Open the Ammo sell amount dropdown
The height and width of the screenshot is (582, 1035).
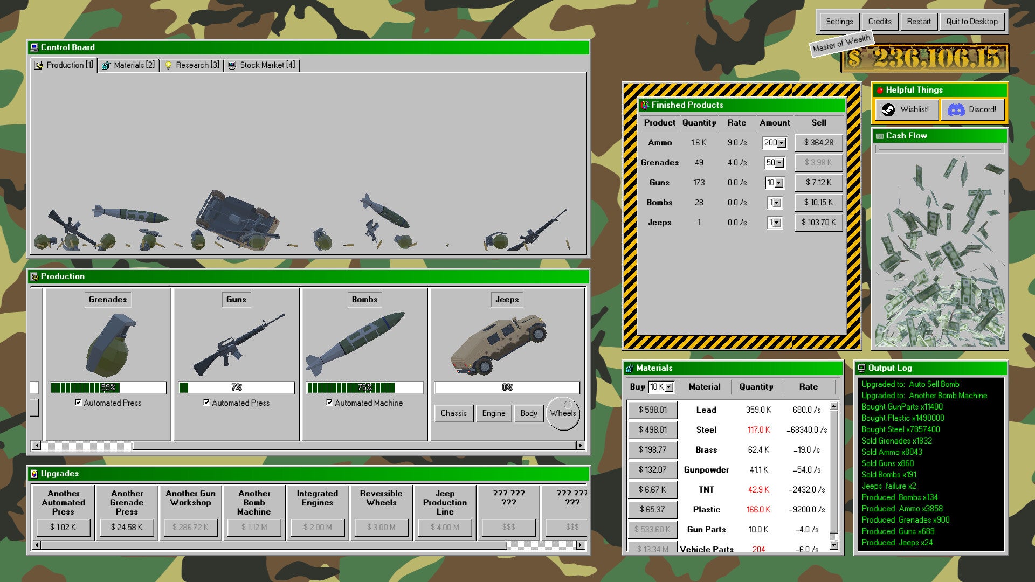pyautogui.click(x=781, y=143)
